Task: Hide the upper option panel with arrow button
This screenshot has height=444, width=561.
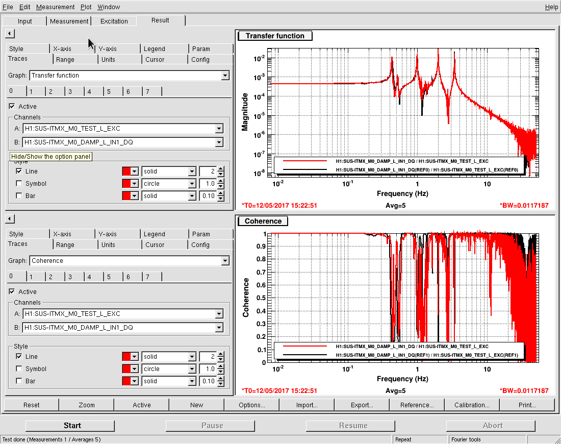Action: [10, 34]
